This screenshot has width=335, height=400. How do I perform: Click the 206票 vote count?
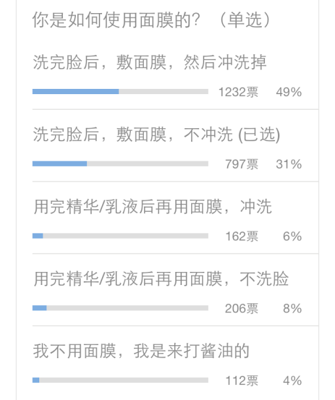[x=241, y=308]
